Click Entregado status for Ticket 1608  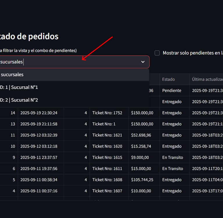(x=175, y=180)
